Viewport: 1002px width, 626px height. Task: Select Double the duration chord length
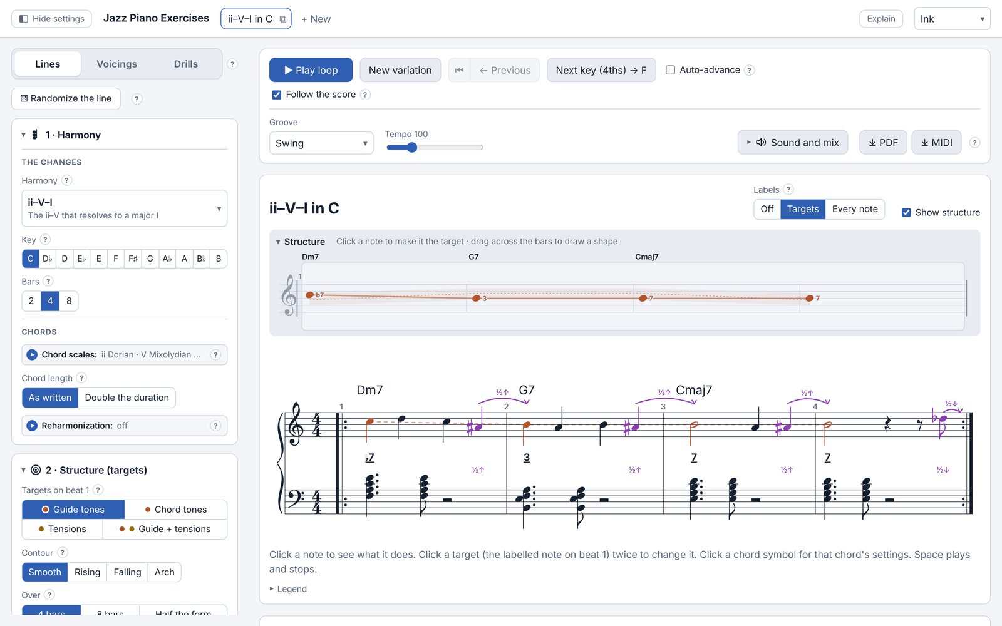127,398
